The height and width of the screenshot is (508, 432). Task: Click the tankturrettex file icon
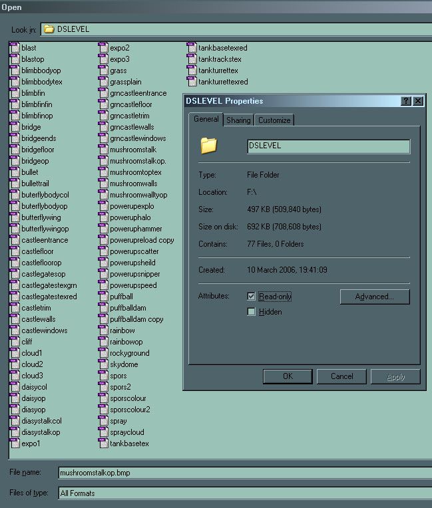192,70
